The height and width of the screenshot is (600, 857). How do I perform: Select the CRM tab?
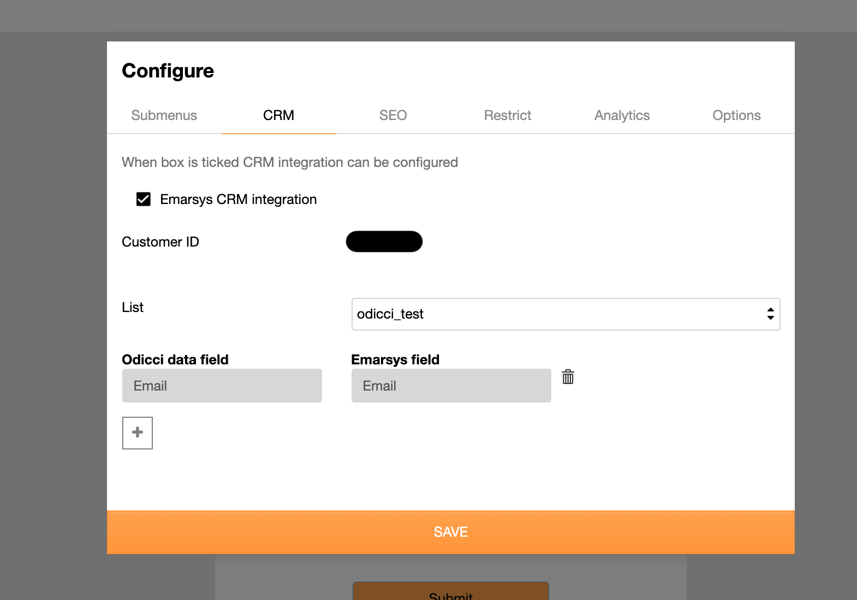pyautogui.click(x=278, y=116)
